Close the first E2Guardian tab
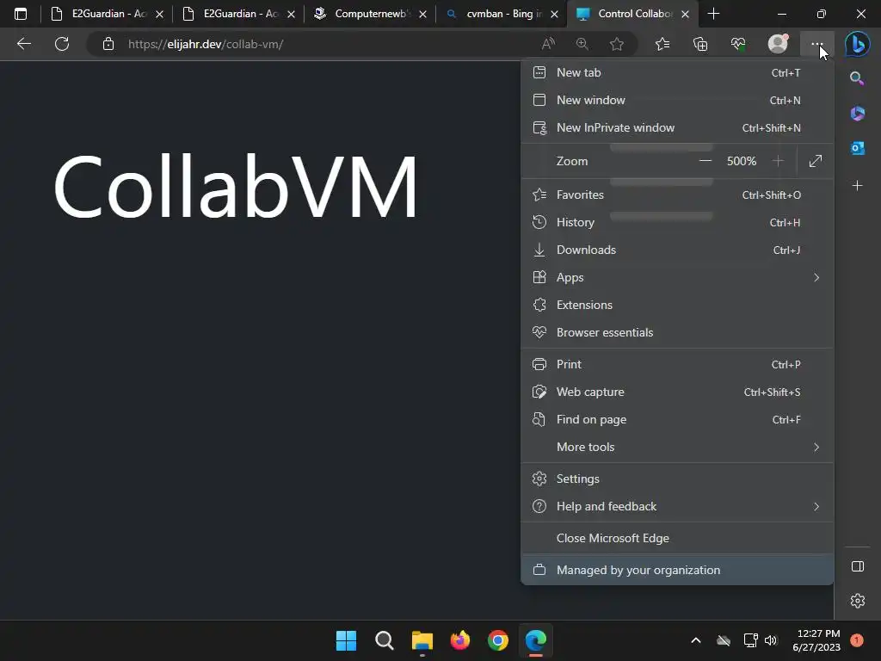 tap(159, 14)
